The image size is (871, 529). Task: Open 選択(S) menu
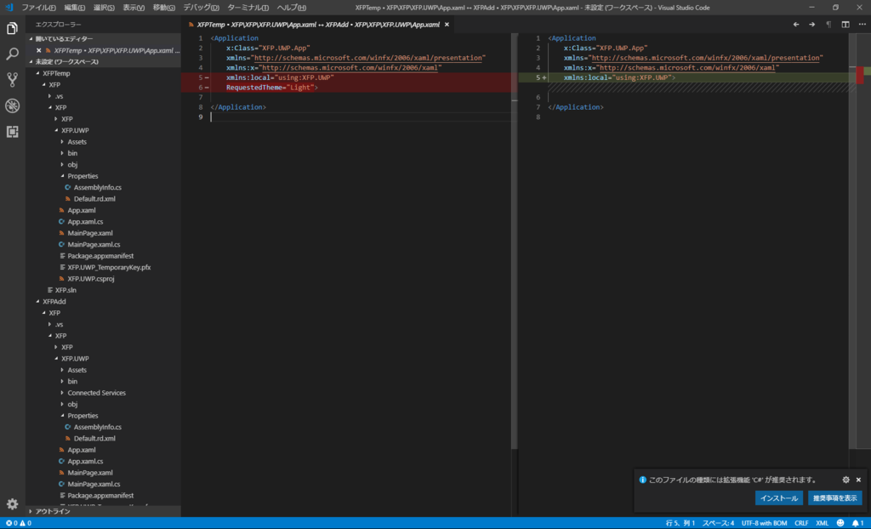point(104,8)
